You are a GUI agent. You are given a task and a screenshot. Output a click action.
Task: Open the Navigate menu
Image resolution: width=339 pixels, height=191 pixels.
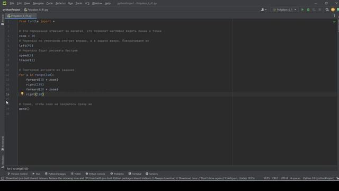pyautogui.click(x=38, y=3)
